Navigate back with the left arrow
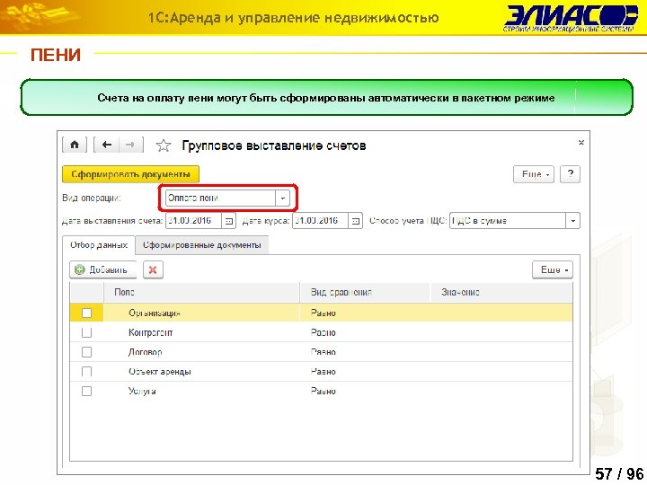The image size is (647, 485). 107,145
